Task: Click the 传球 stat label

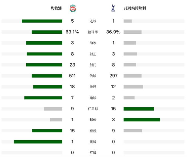Action: [x=93, y=76]
